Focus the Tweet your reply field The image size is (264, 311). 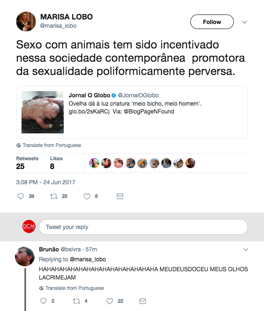point(143,227)
